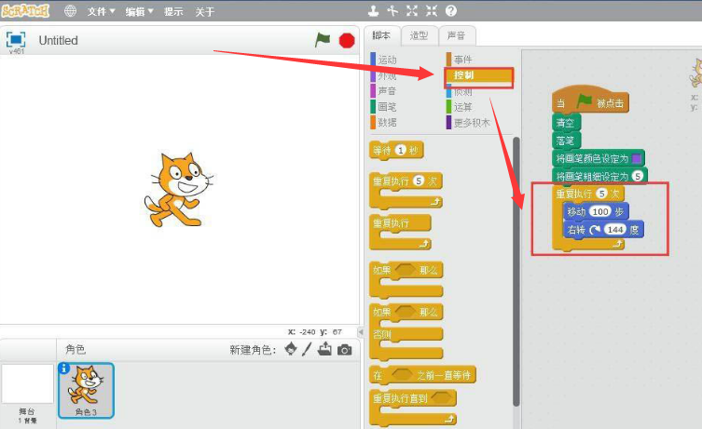
Task: Click the 否则 if-else palette block
Action: coord(406,332)
